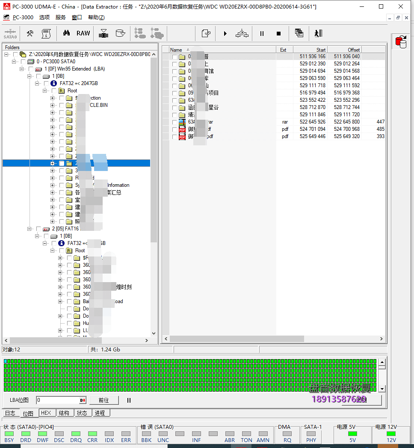This screenshot has height=448, width=414.
Task: Click the 前往 button
Action: pos(104,400)
